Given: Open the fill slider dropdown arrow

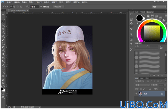Looking at the screenshot, I should point(165,89).
